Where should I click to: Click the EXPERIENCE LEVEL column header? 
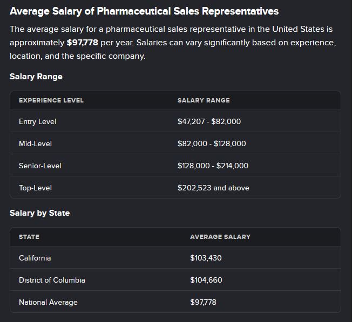coord(51,100)
